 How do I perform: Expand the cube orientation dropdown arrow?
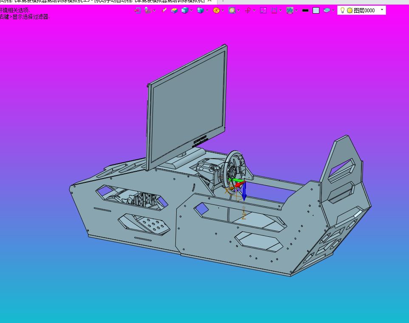click(x=207, y=11)
